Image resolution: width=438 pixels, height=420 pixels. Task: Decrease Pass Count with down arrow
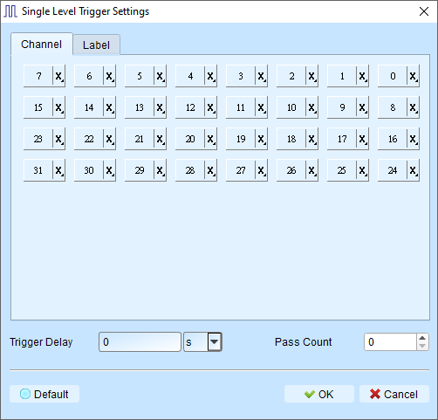pos(422,346)
